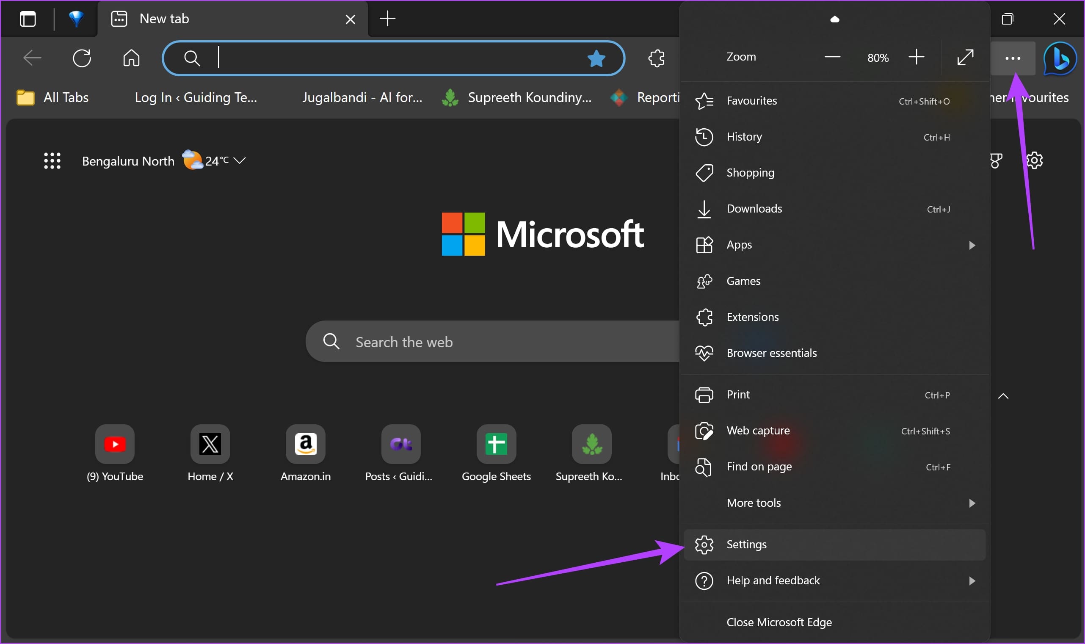Click the History icon

704,136
